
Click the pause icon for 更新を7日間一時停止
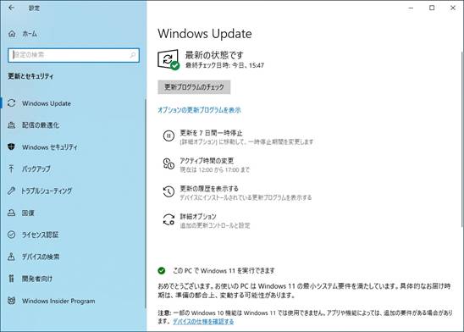click(x=168, y=136)
